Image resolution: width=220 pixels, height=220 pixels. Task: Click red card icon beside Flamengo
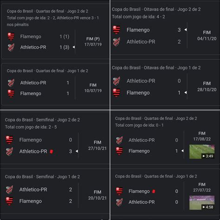(154, 191)
